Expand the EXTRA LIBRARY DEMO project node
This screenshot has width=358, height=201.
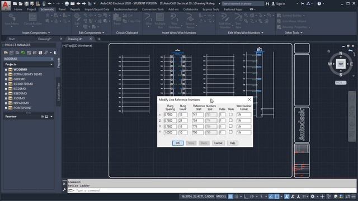[x=6, y=74]
